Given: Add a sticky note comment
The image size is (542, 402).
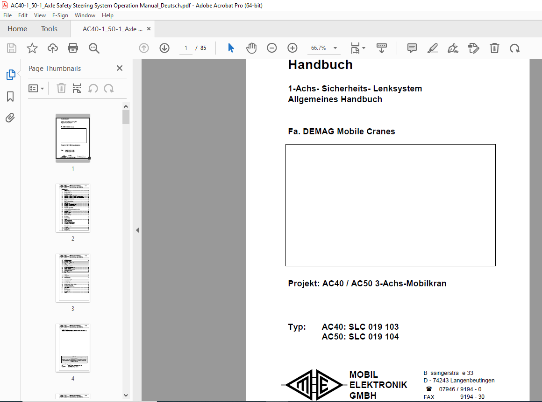Looking at the screenshot, I should pos(412,48).
